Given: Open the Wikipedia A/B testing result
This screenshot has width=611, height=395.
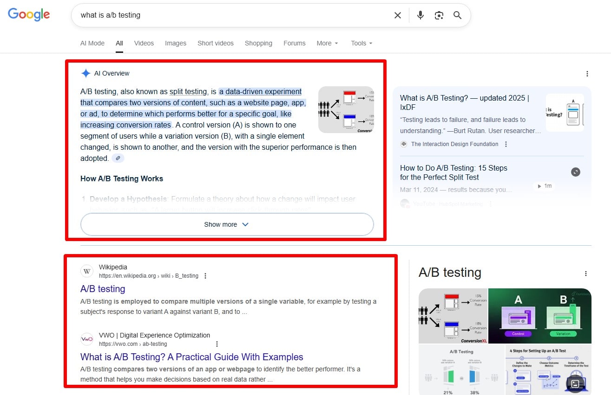Looking at the screenshot, I should tap(103, 288).
